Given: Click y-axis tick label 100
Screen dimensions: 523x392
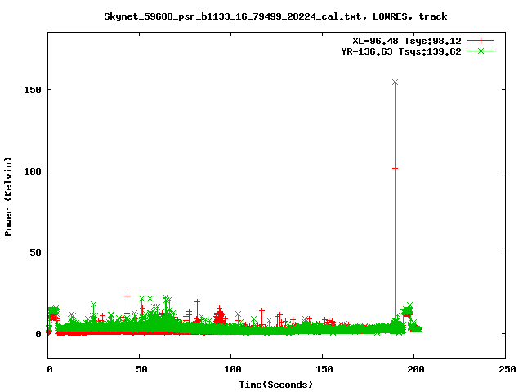Looking at the screenshot, I should point(33,171).
